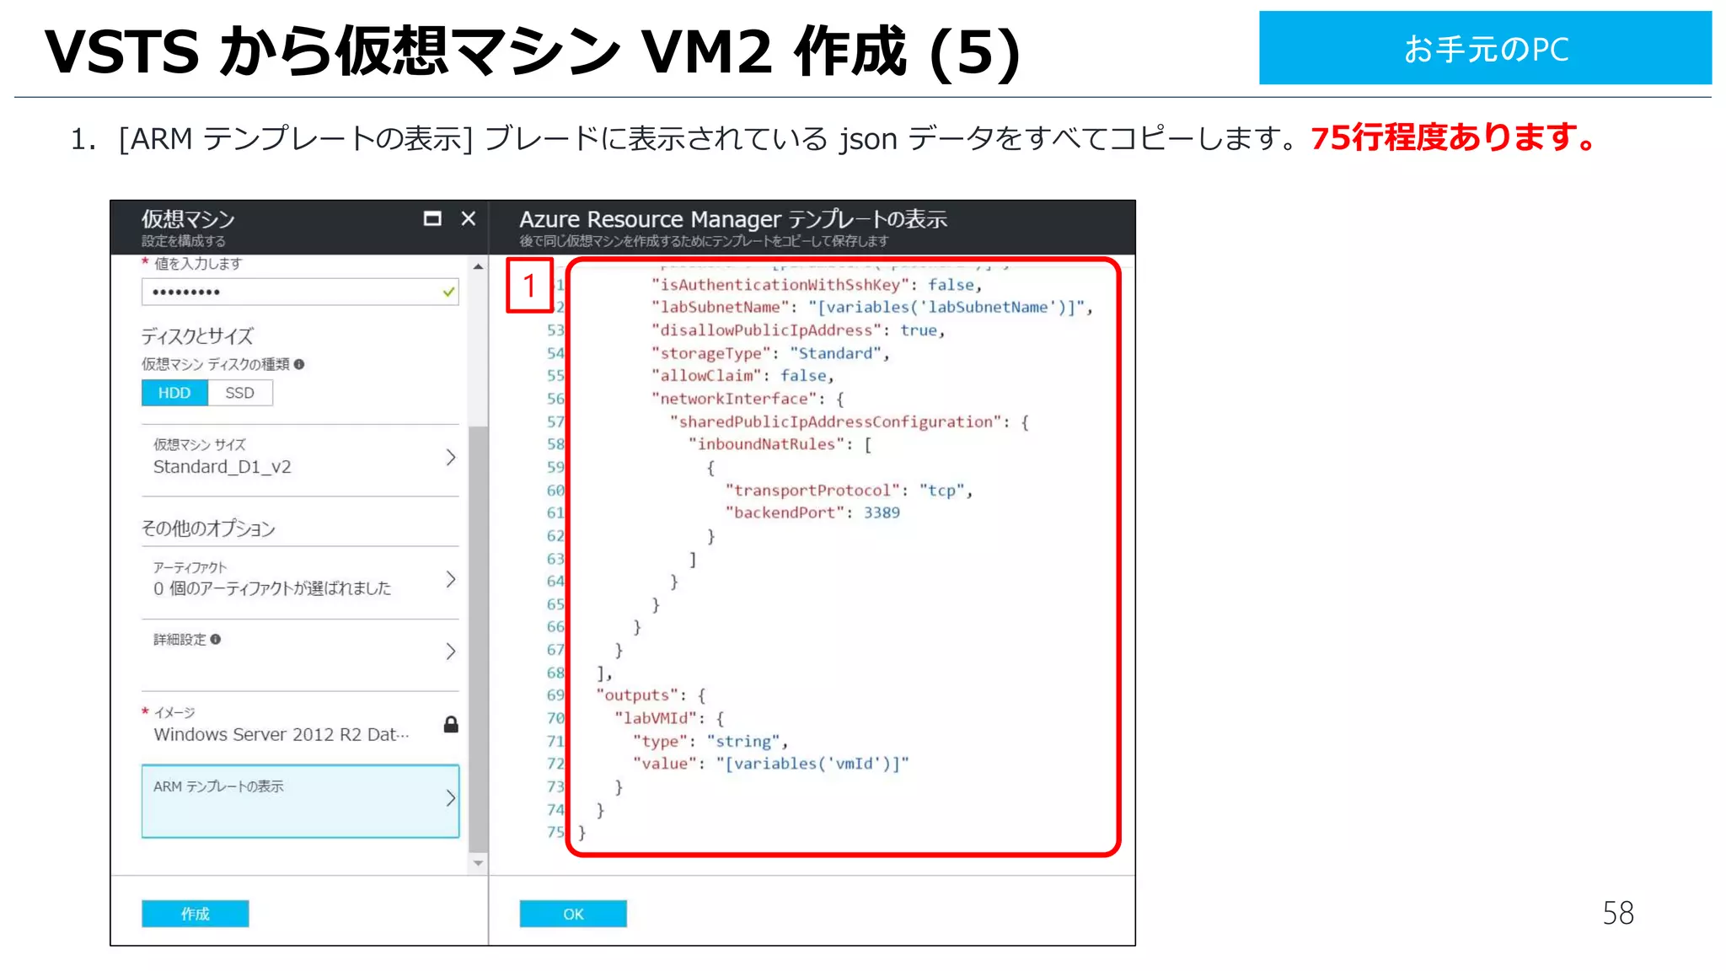Click the "sharedPublicIpAddressConfiguration" line

point(850,421)
